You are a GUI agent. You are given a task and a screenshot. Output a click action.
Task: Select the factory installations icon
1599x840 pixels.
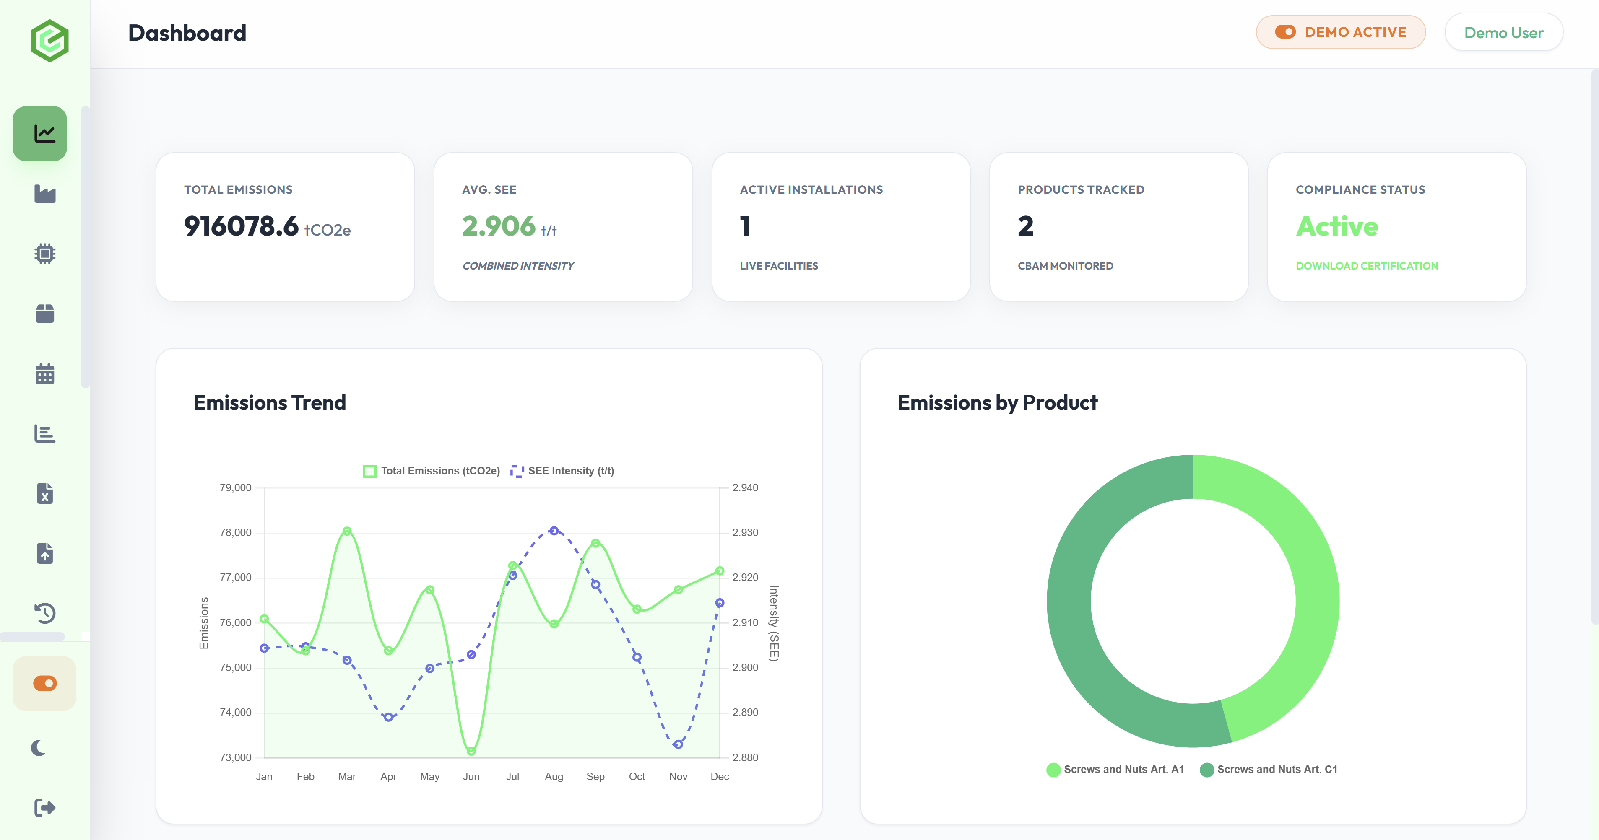click(x=46, y=194)
